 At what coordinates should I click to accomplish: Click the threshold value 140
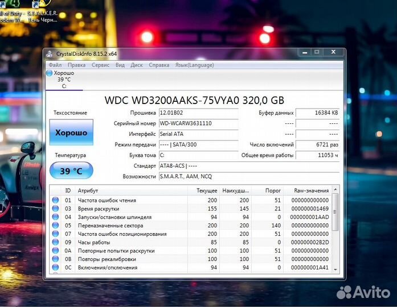coord(276,225)
